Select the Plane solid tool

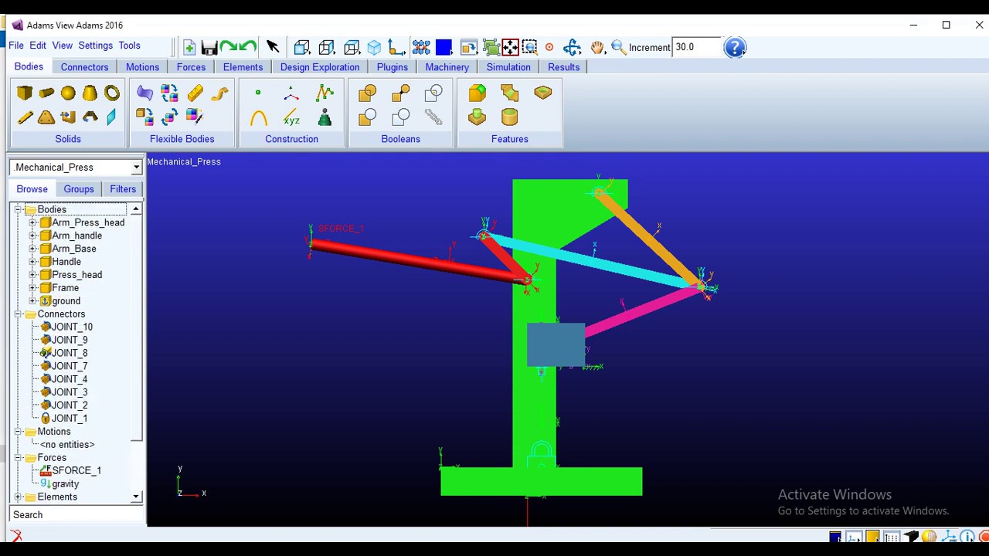point(112,117)
